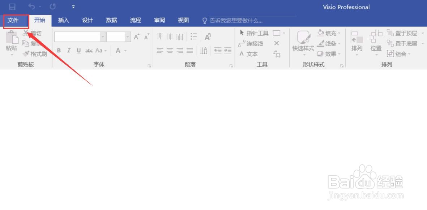
Task: Click the decrease font size icon
Action: click(x=147, y=37)
